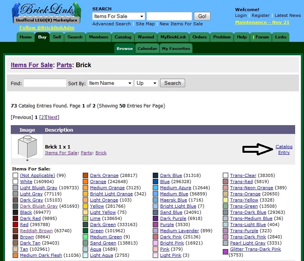Image resolution: width=304 pixels, height=261 pixels.
Task: Click the Yellow color swatch
Action: [85, 206]
